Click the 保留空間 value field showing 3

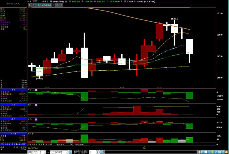point(93,152)
